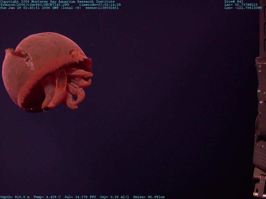Image resolution: width=266 pixels, height=199 pixels.
Task: Click the 'timecode=07:02:14:28' overlay value
Action: [x=100, y=5]
